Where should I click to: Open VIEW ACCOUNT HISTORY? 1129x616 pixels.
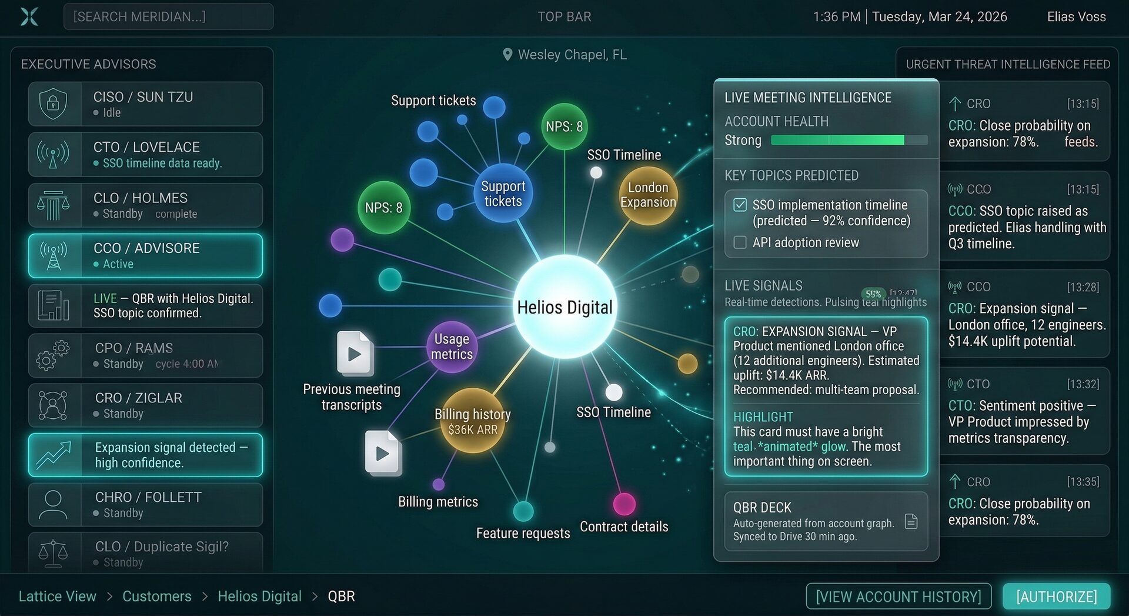(x=898, y=596)
